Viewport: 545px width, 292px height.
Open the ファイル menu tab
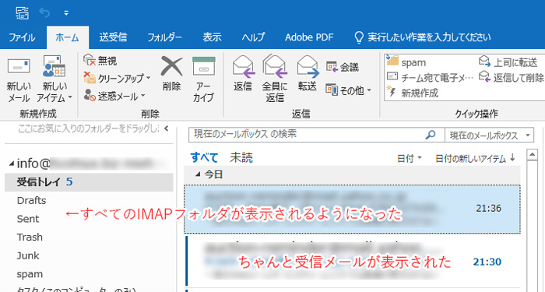coord(22,37)
